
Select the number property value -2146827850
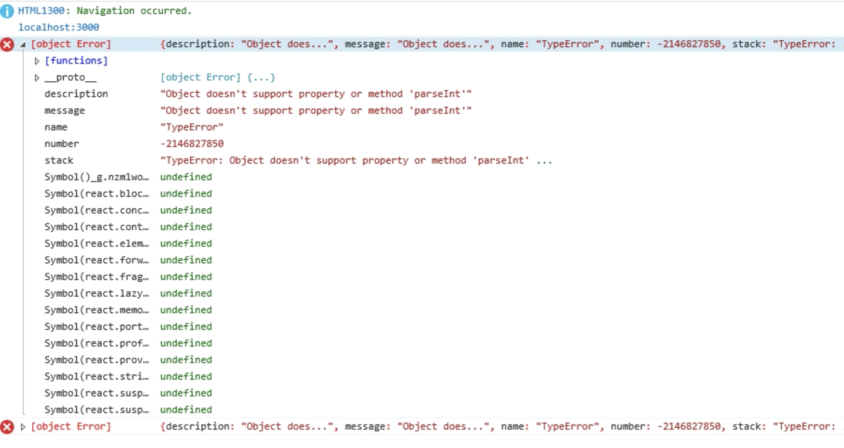tap(191, 143)
